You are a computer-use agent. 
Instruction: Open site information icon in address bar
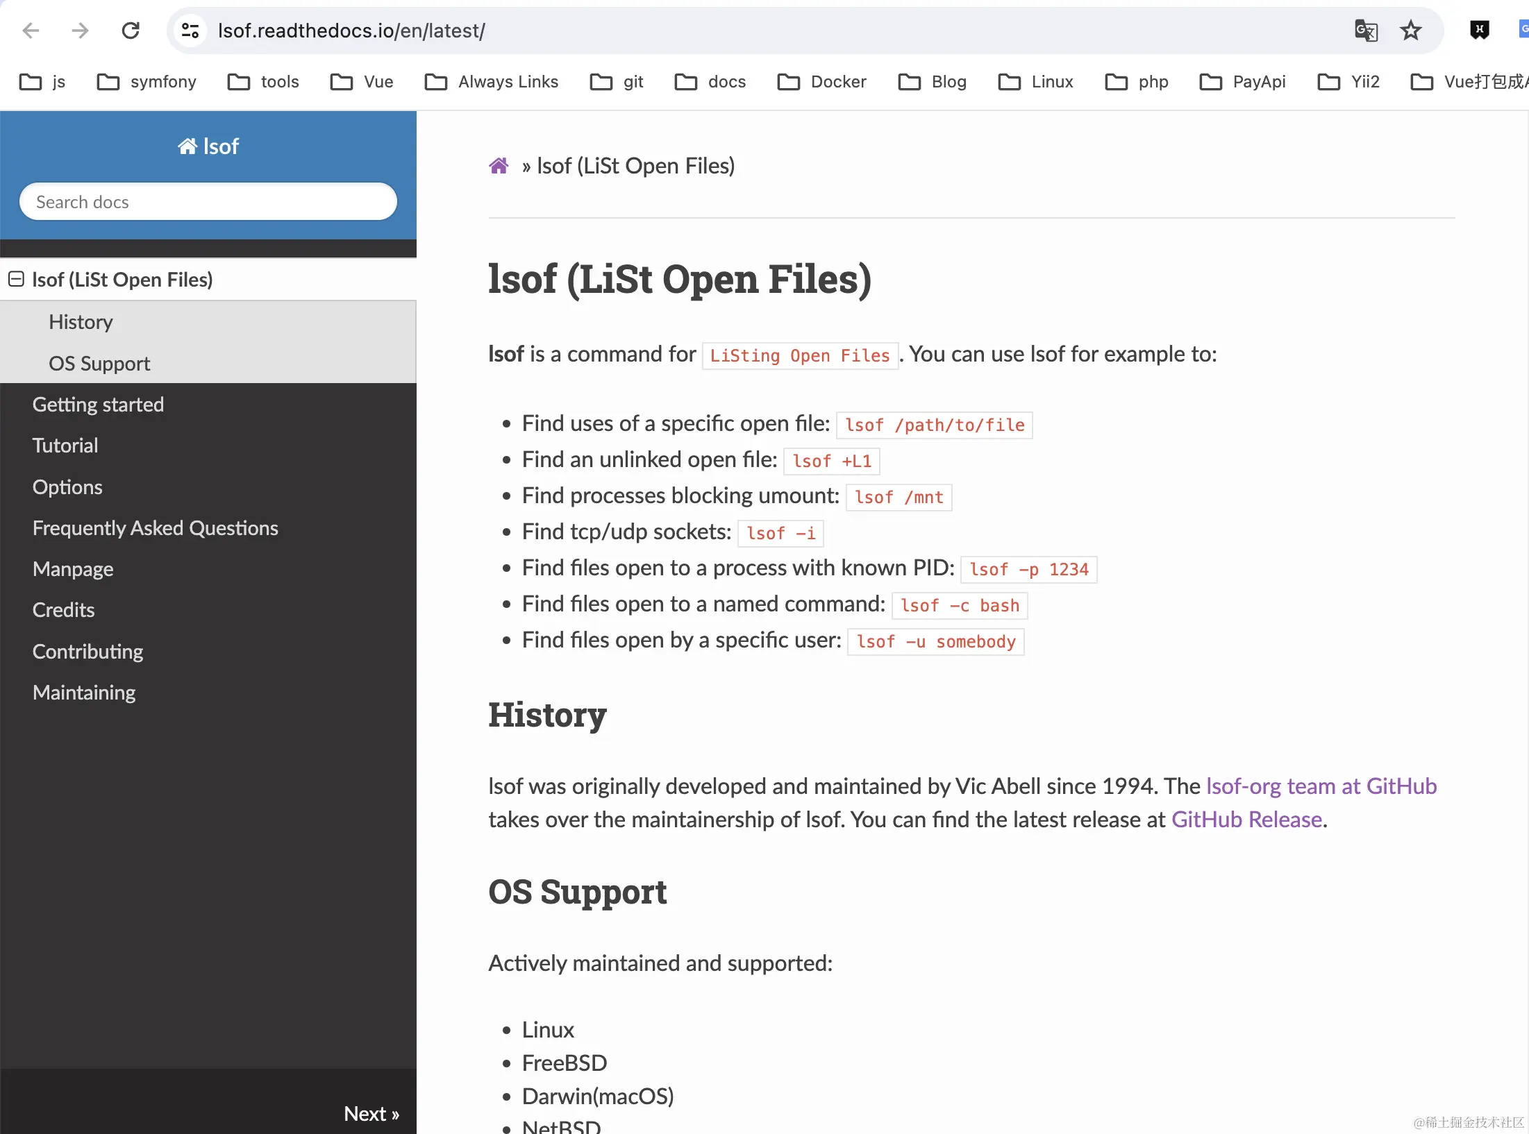click(190, 31)
